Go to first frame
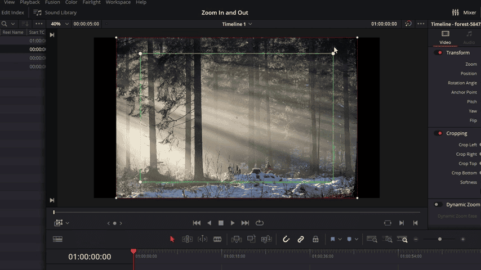481x270 pixels. (x=197, y=223)
